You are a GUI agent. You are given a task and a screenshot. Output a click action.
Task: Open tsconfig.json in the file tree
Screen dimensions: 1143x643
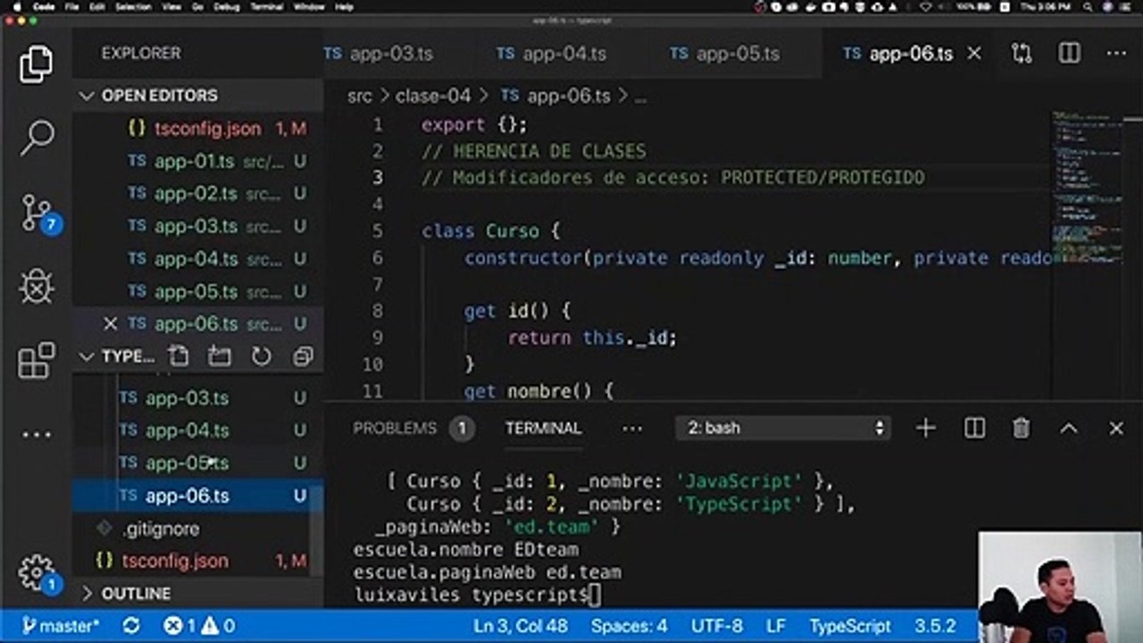(x=198, y=561)
